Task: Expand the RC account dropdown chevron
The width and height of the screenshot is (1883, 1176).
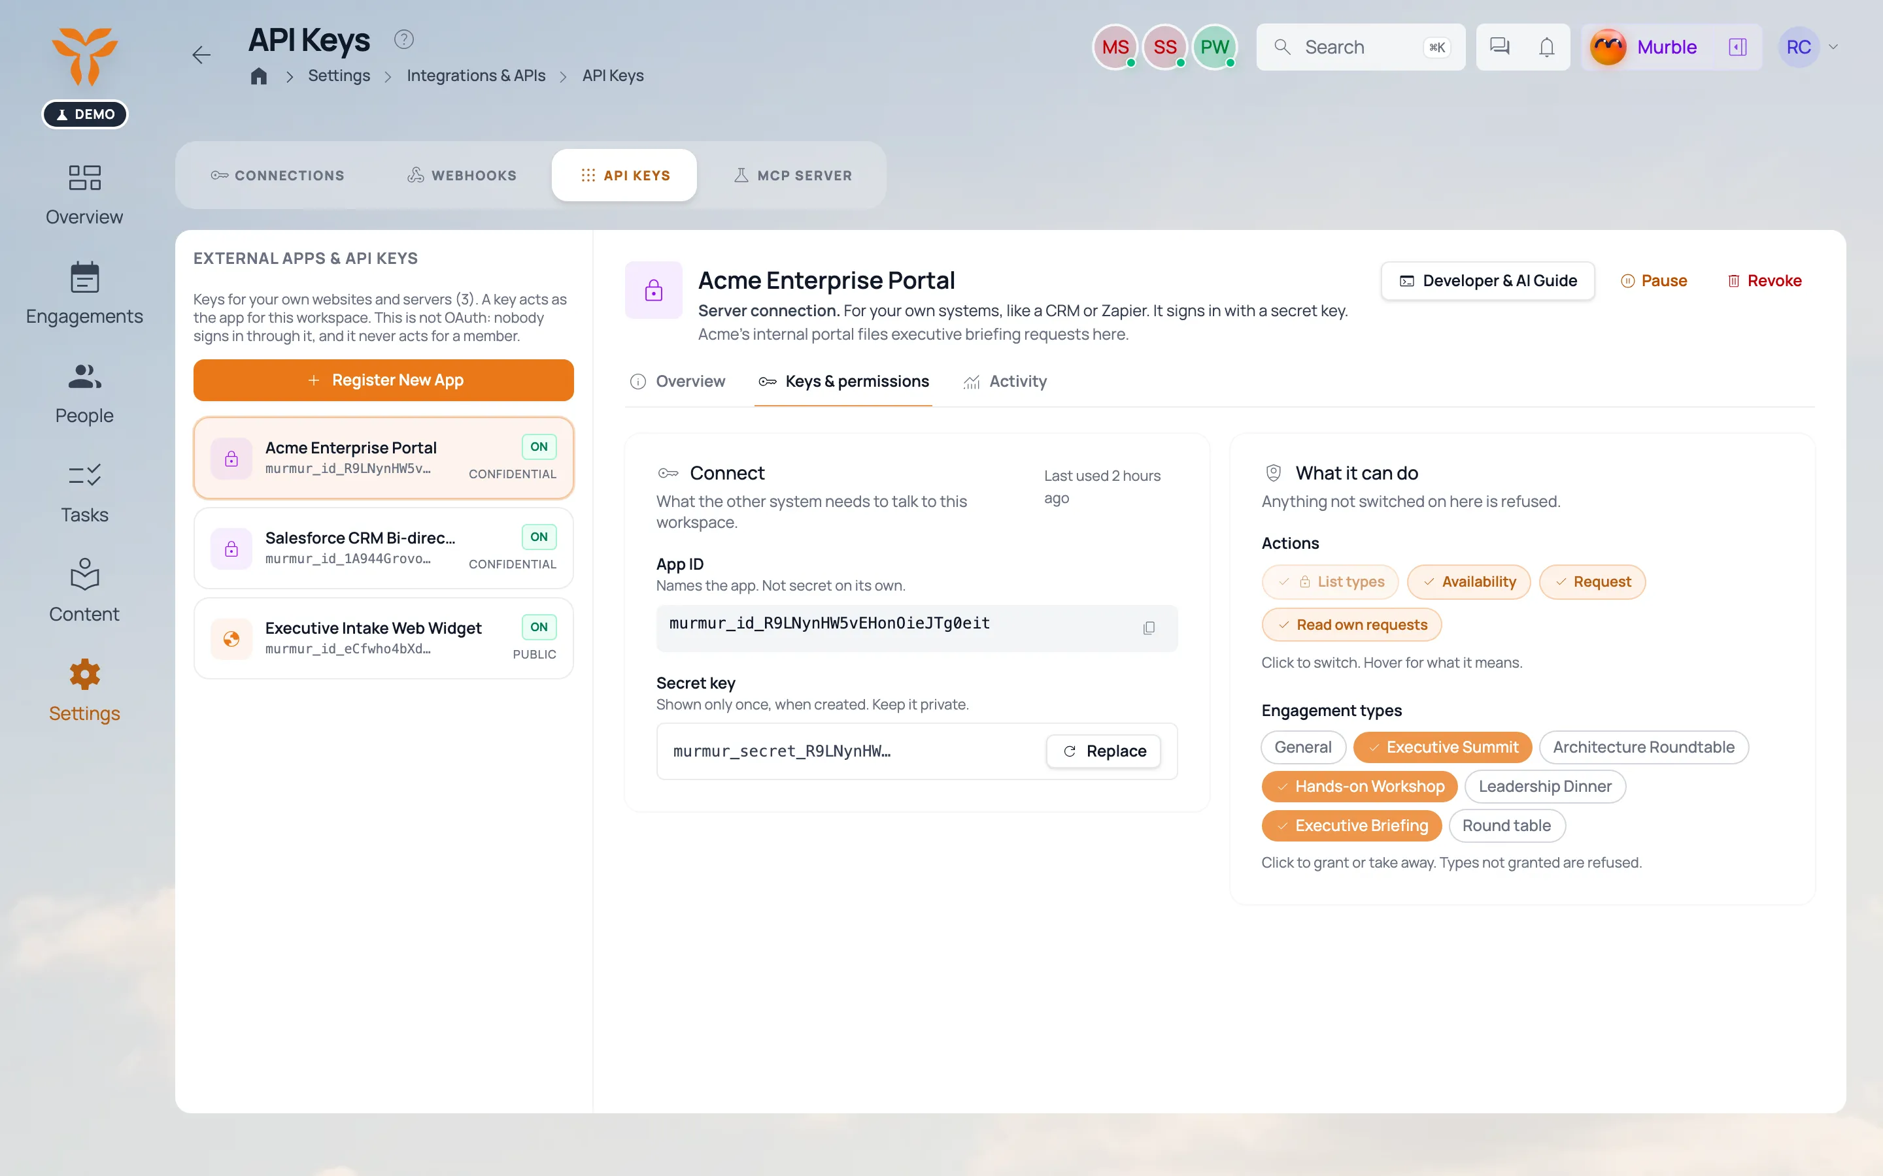Action: click(x=1833, y=46)
